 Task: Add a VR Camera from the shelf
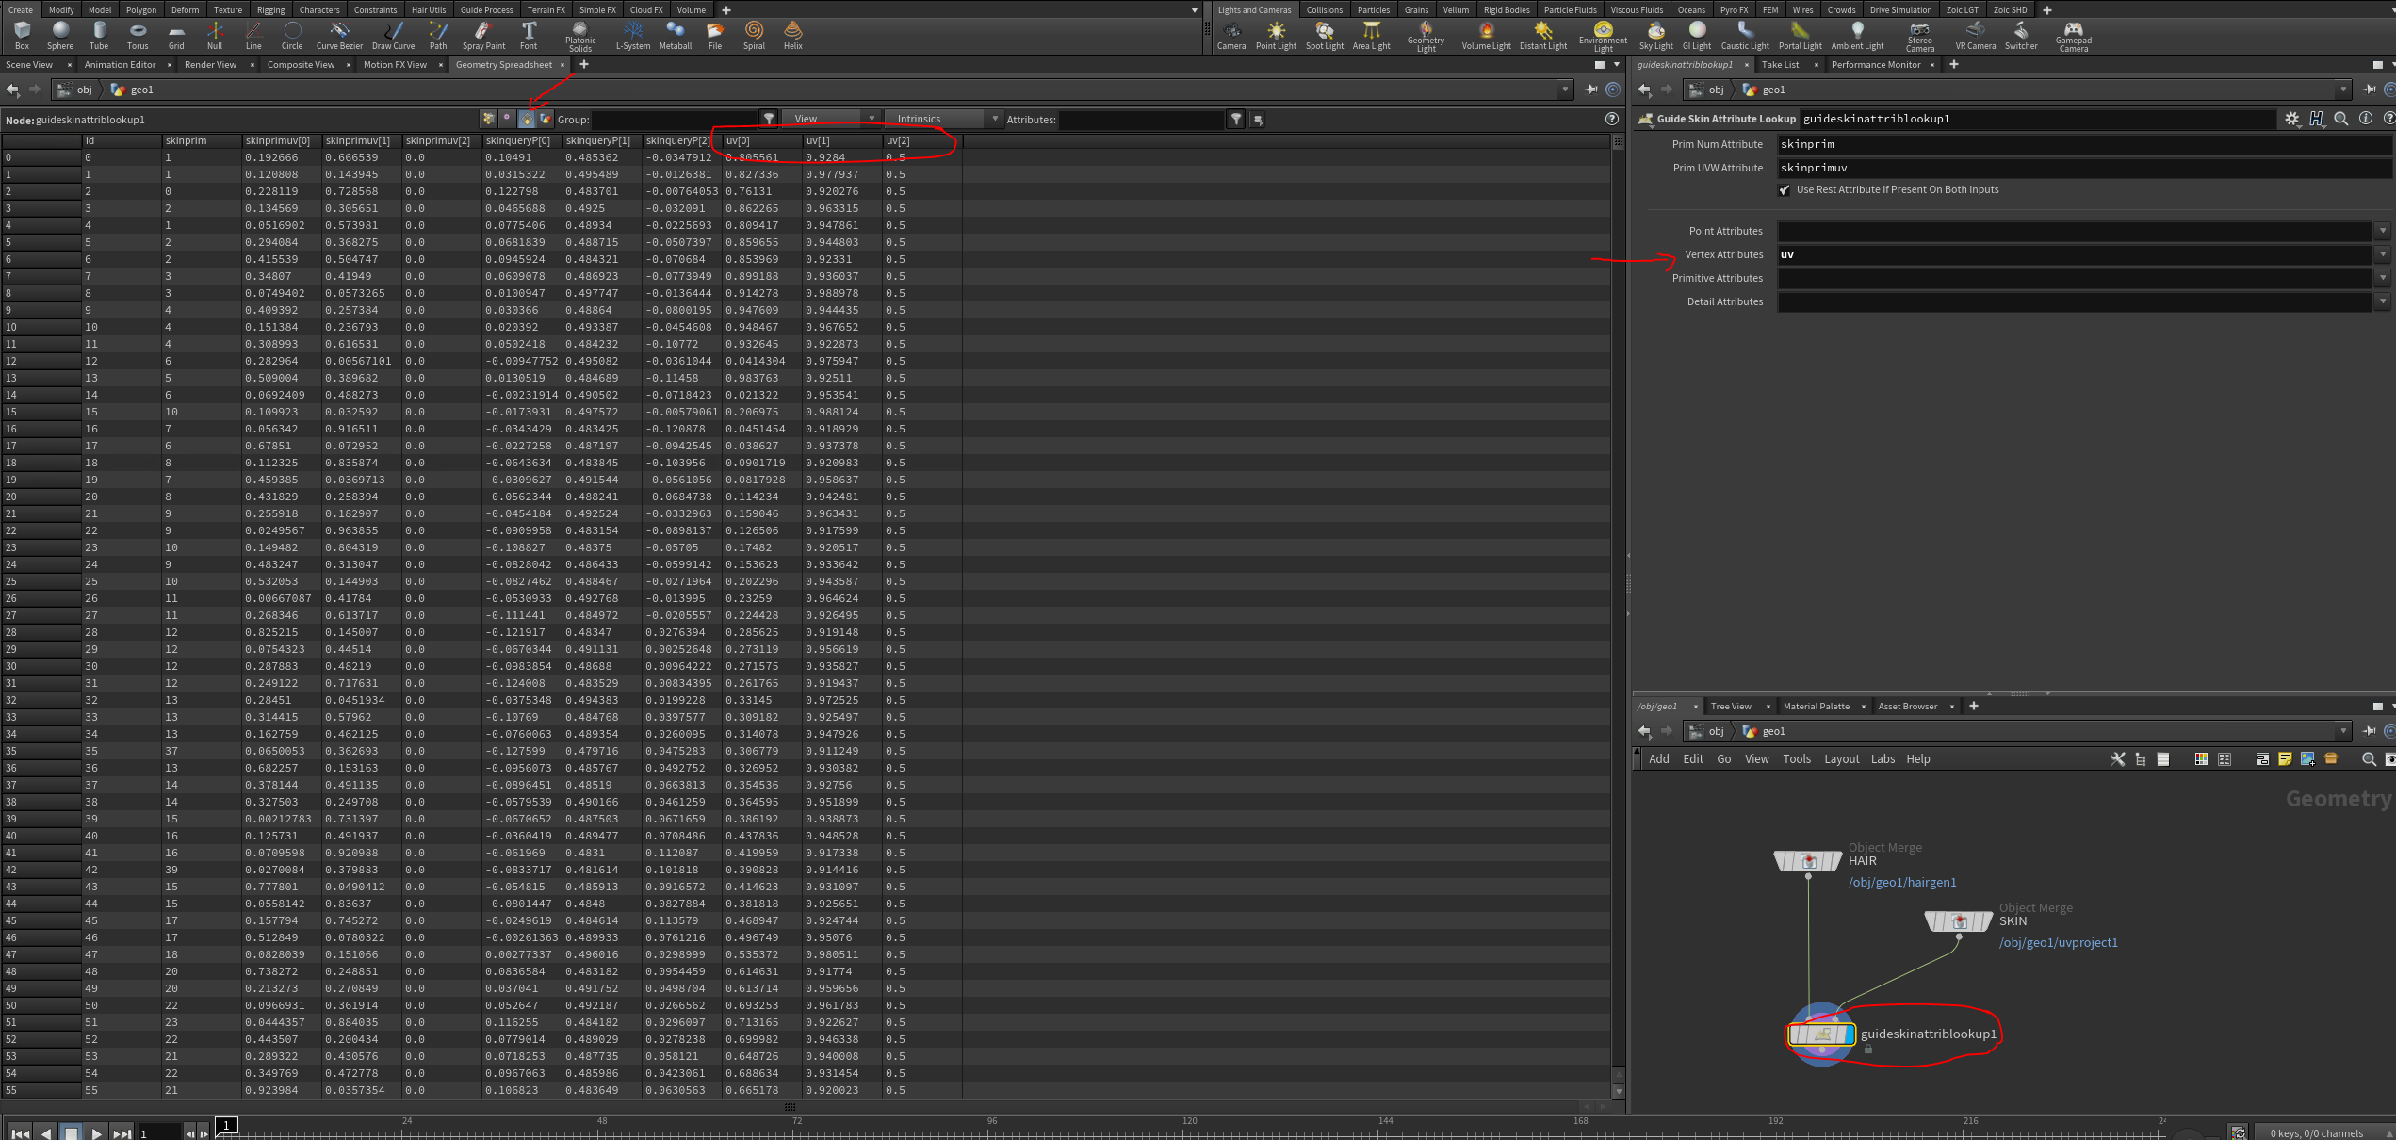[x=1975, y=36]
